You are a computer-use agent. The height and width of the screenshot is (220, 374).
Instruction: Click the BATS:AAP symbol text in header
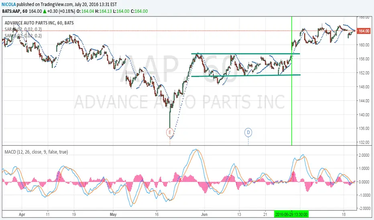click(11, 11)
